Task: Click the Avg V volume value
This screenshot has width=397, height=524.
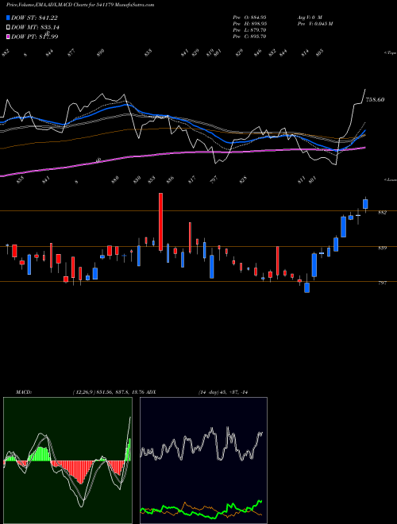Action: click(x=310, y=17)
